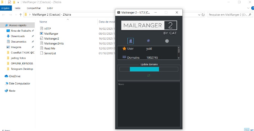
Task: Select the Read Me file
Action: [x=49, y=48]
